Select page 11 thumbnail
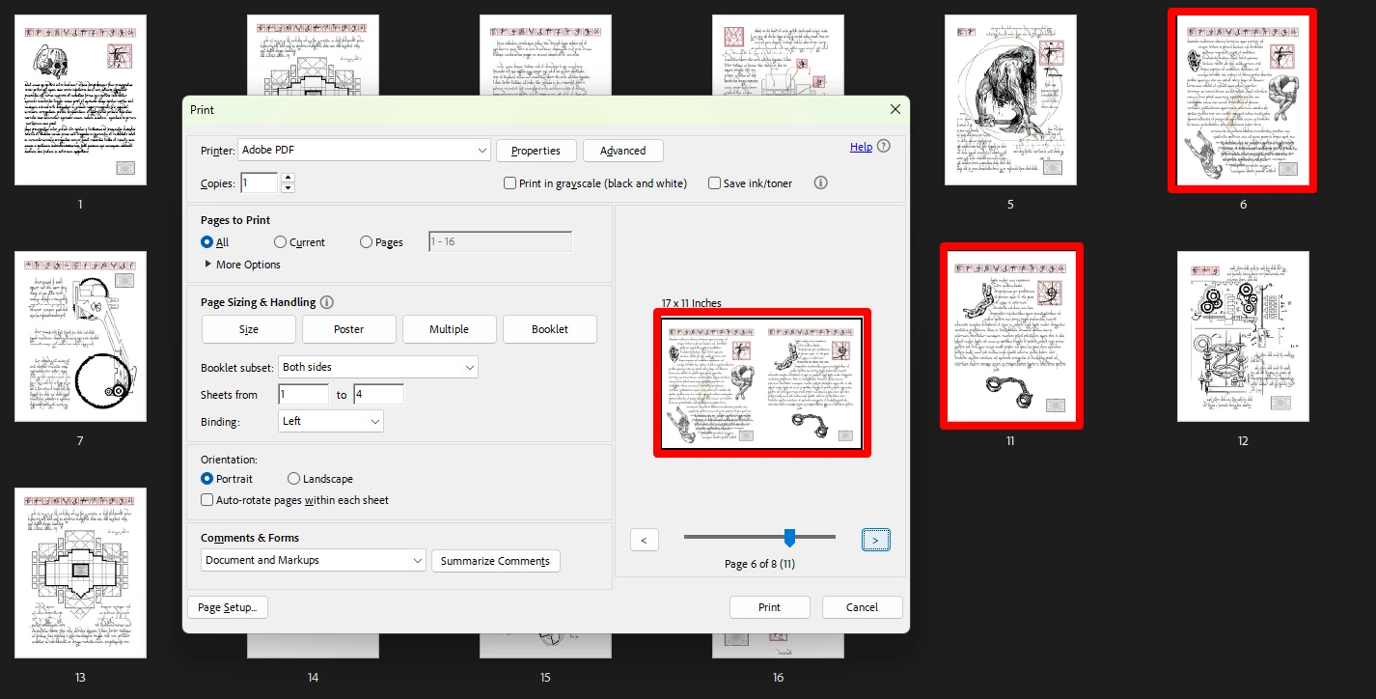 point(1010,336)
